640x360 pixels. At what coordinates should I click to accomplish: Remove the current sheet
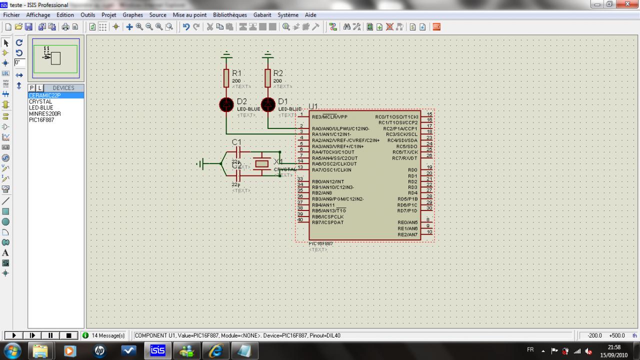coord(389,26)
